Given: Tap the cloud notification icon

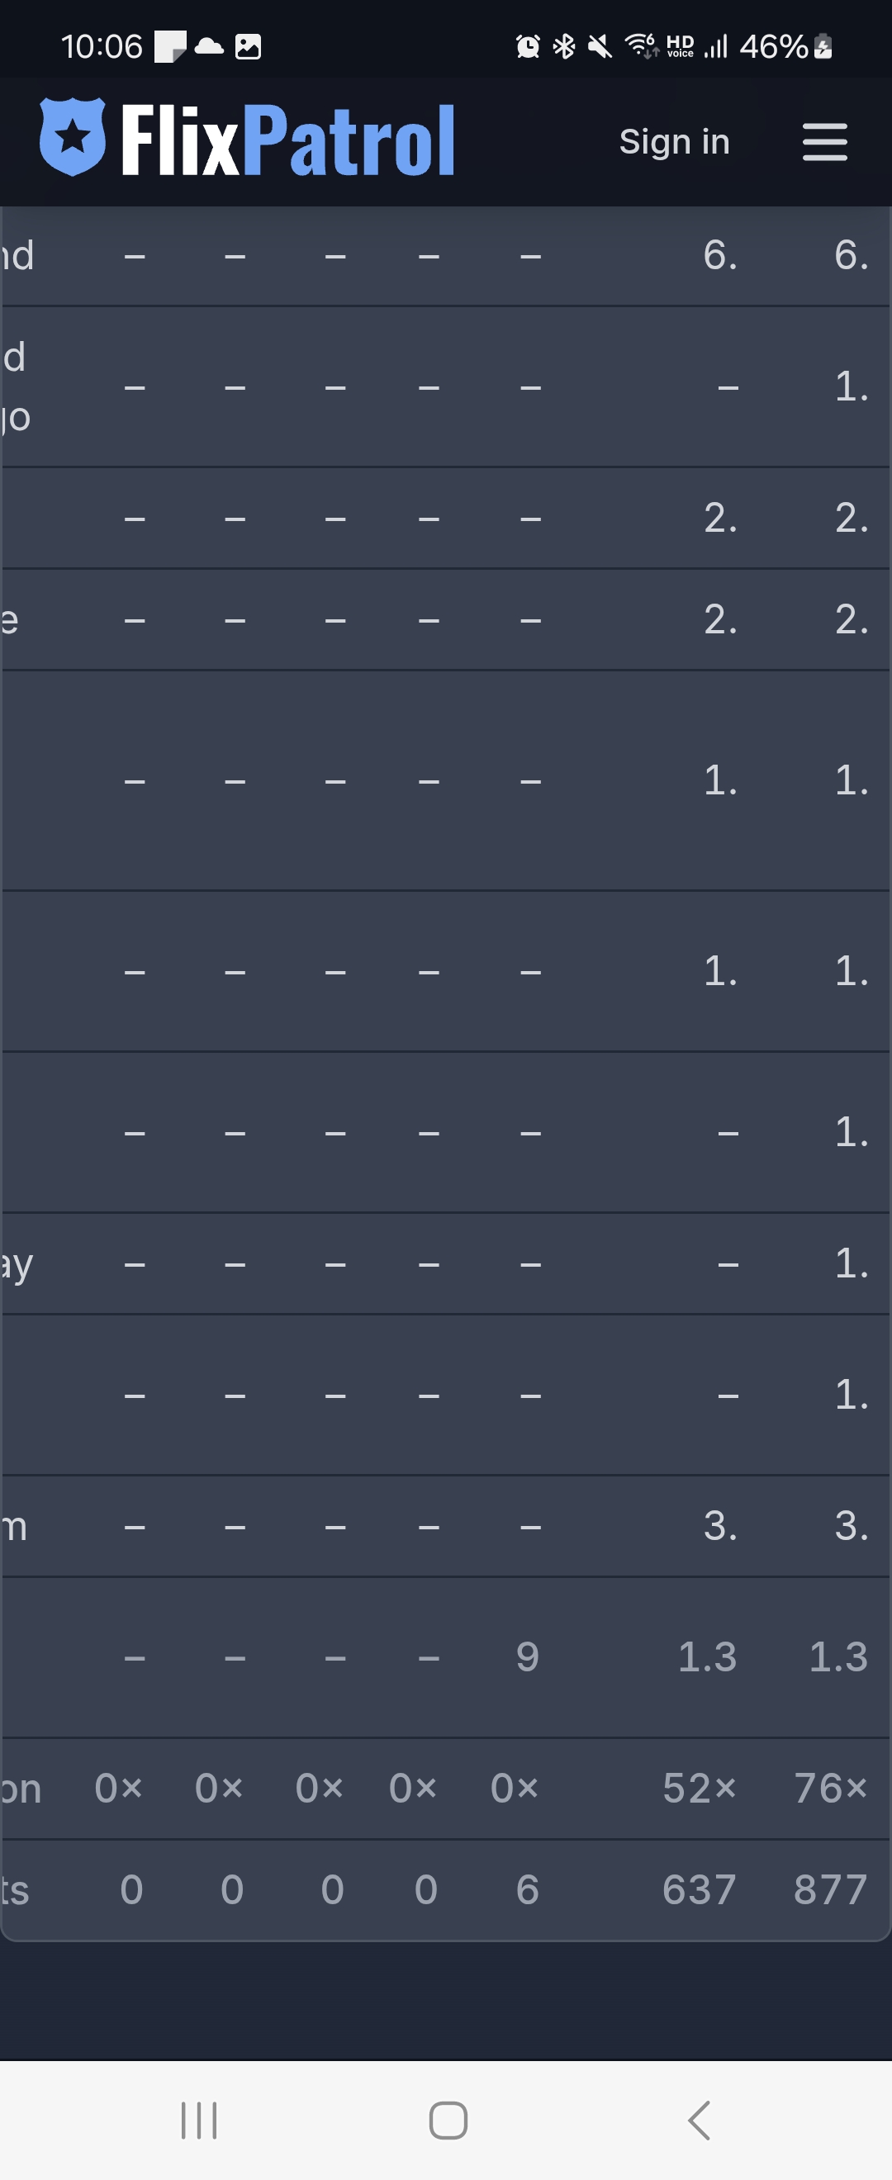Looking at the screenshot, I should pyautogui.click(x=209, y=46).
